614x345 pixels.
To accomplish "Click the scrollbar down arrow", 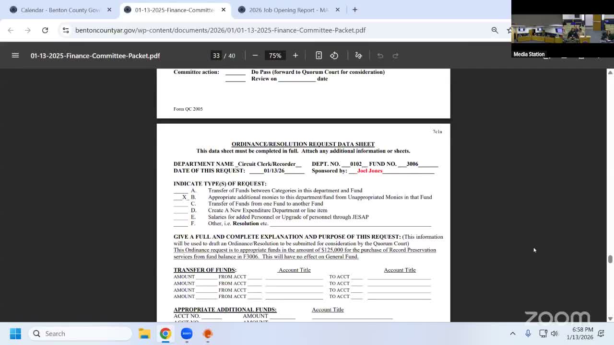I will click(x=610, y=319).
